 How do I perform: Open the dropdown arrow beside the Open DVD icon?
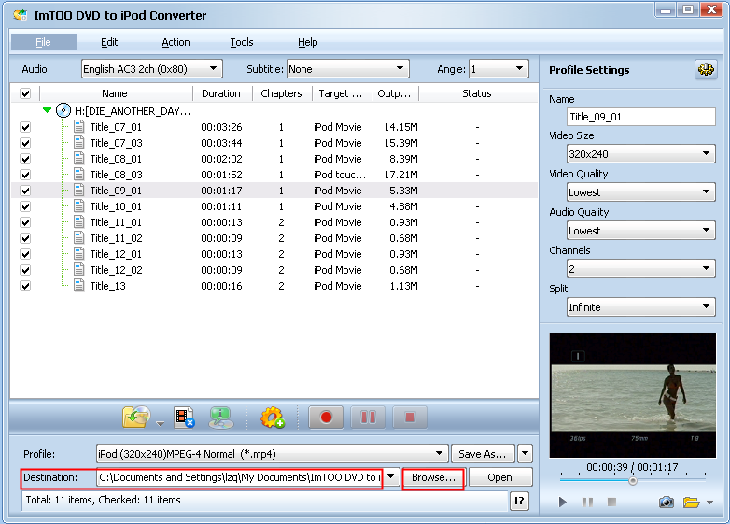(161, 423)
